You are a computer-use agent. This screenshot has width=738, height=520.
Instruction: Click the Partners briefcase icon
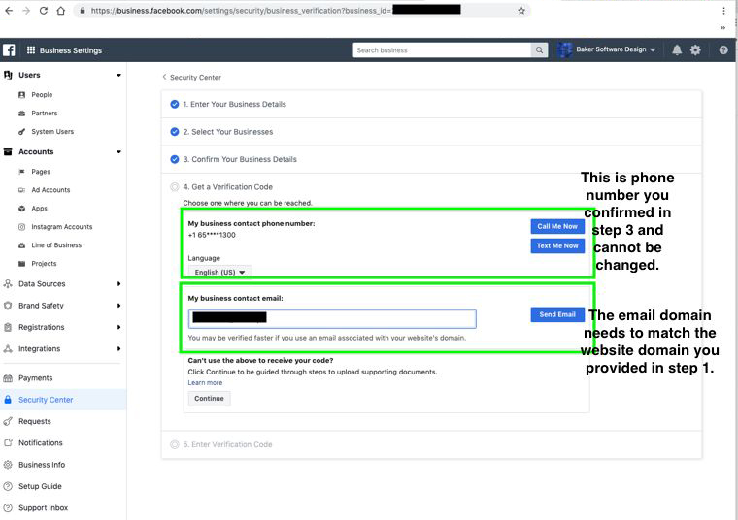(x=21, y=114)
